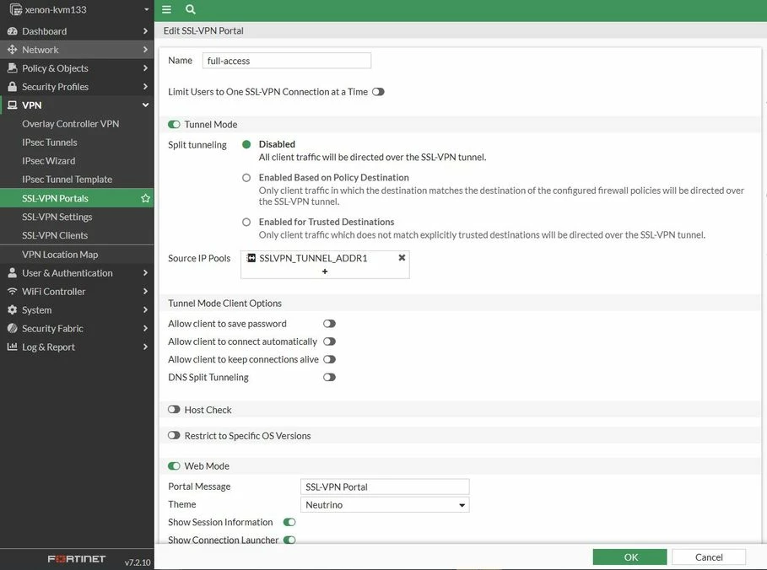This screenshot has width=767, height=570.
Task: Collapse the VPN section chevron
Action: (145, 105)
